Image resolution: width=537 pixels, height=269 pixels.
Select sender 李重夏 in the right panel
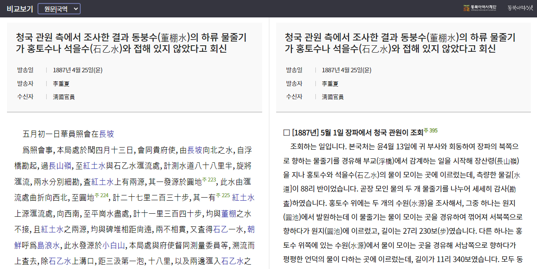330,84
